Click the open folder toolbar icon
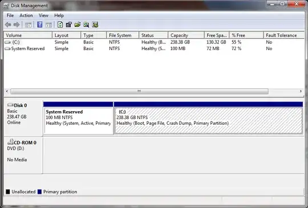308x208 pixels. [78, 25]
